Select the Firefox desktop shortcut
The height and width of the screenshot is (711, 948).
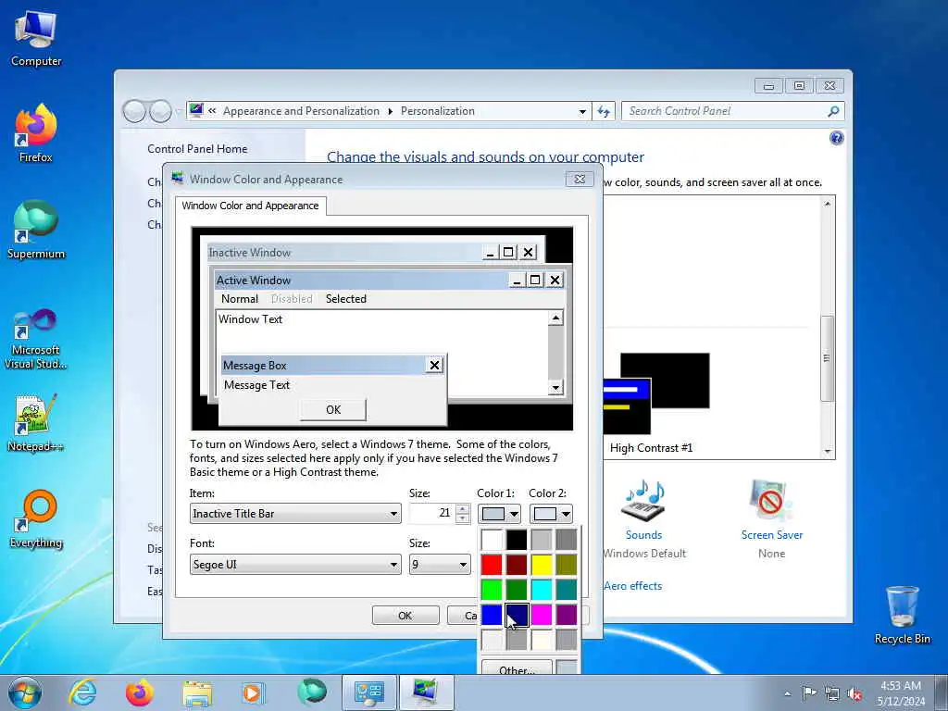pos(36,133)
